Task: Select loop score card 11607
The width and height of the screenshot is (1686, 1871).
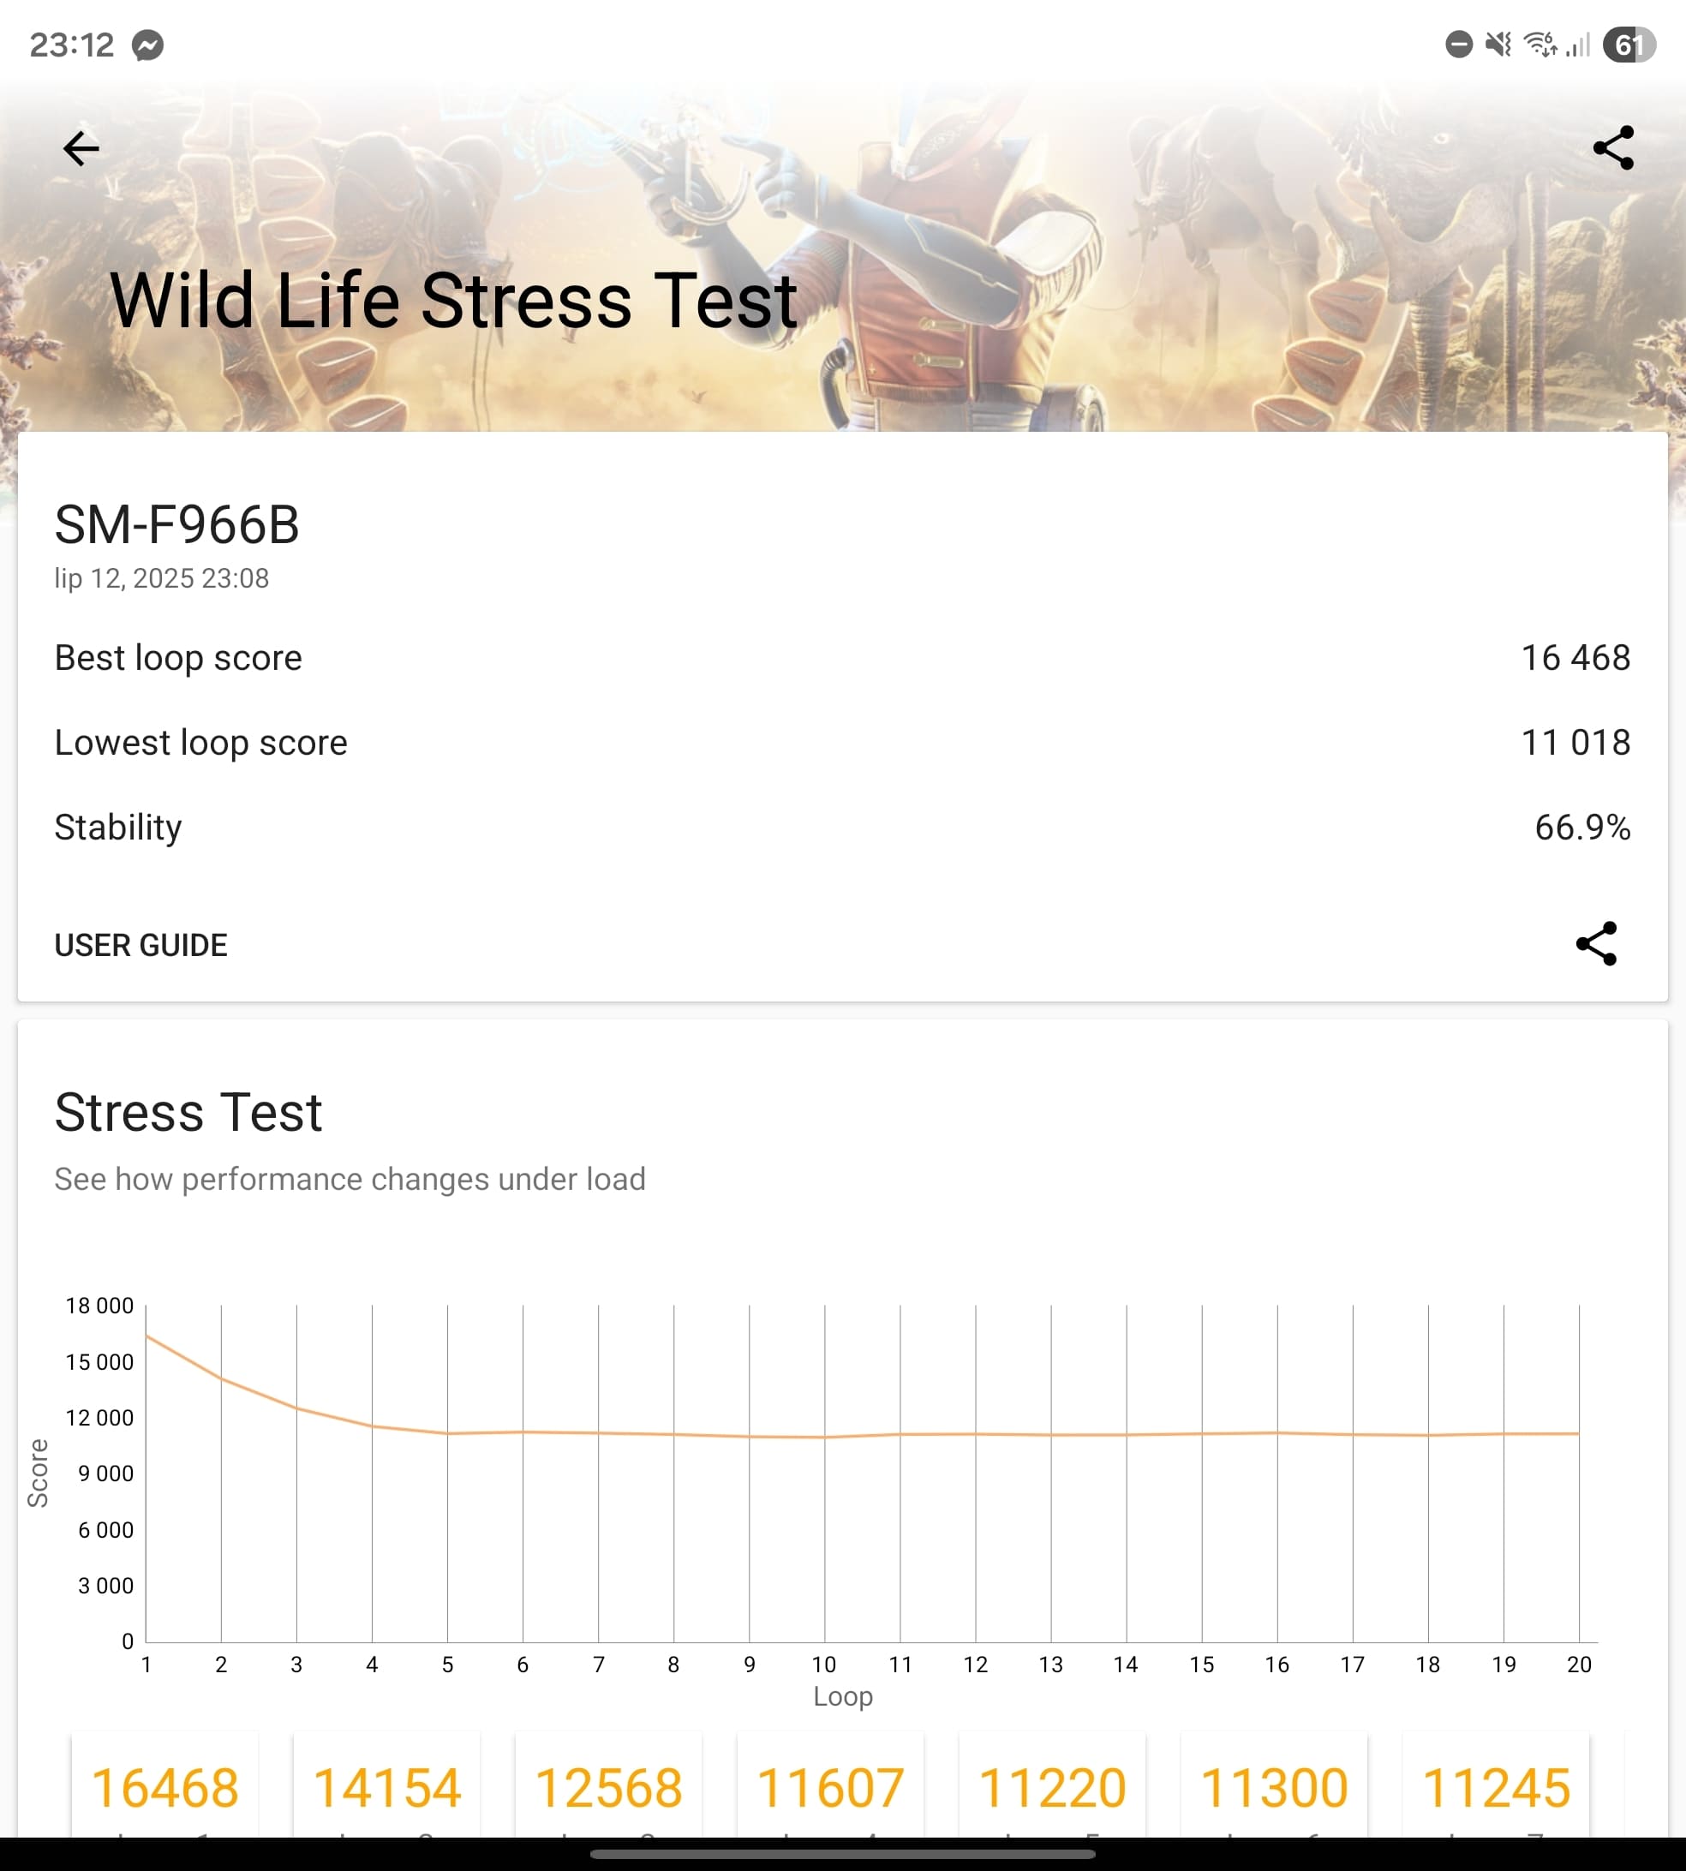Action: 830,1784
